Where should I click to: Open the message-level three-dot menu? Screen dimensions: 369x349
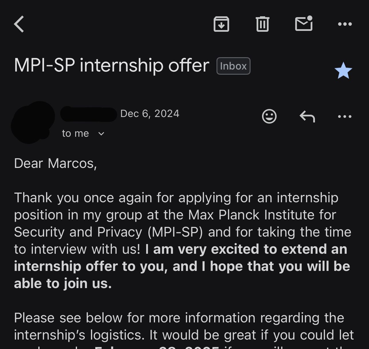pyautogui.click(x=345, y=116)
